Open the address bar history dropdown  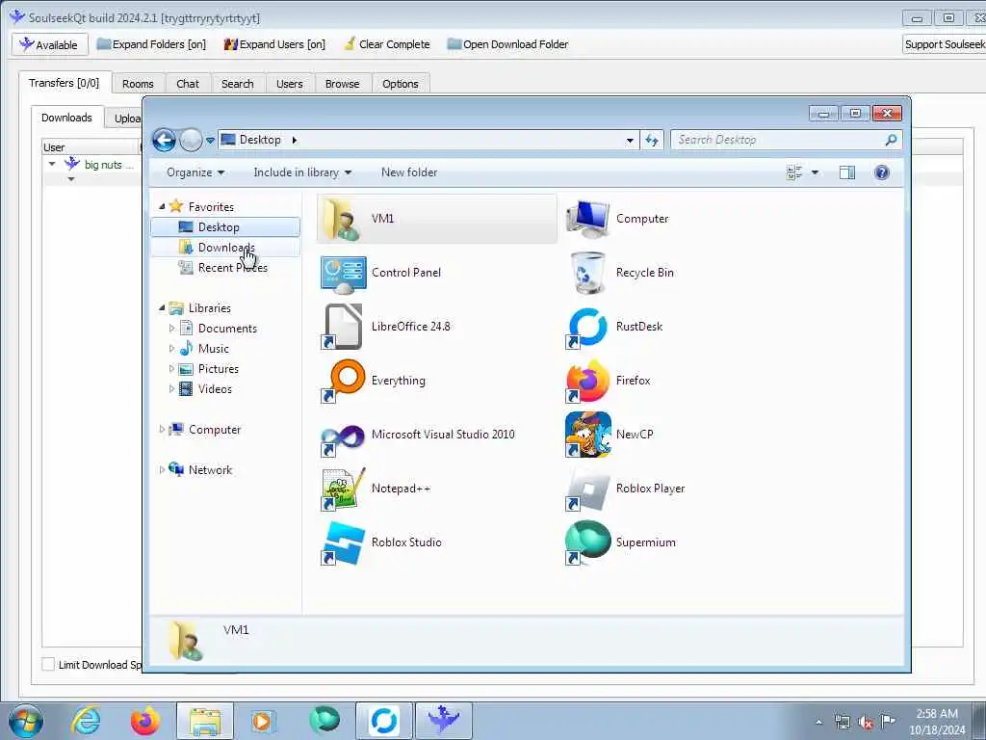tap(630, 141)
